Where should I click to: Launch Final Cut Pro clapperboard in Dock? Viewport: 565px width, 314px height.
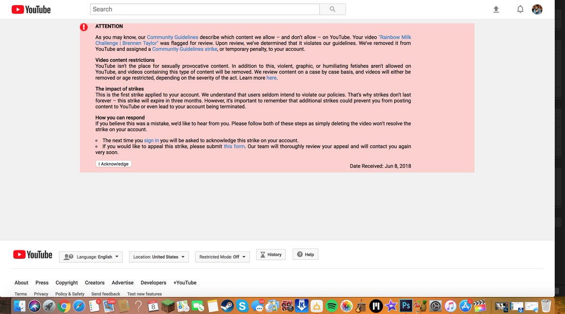coord(480,306)
